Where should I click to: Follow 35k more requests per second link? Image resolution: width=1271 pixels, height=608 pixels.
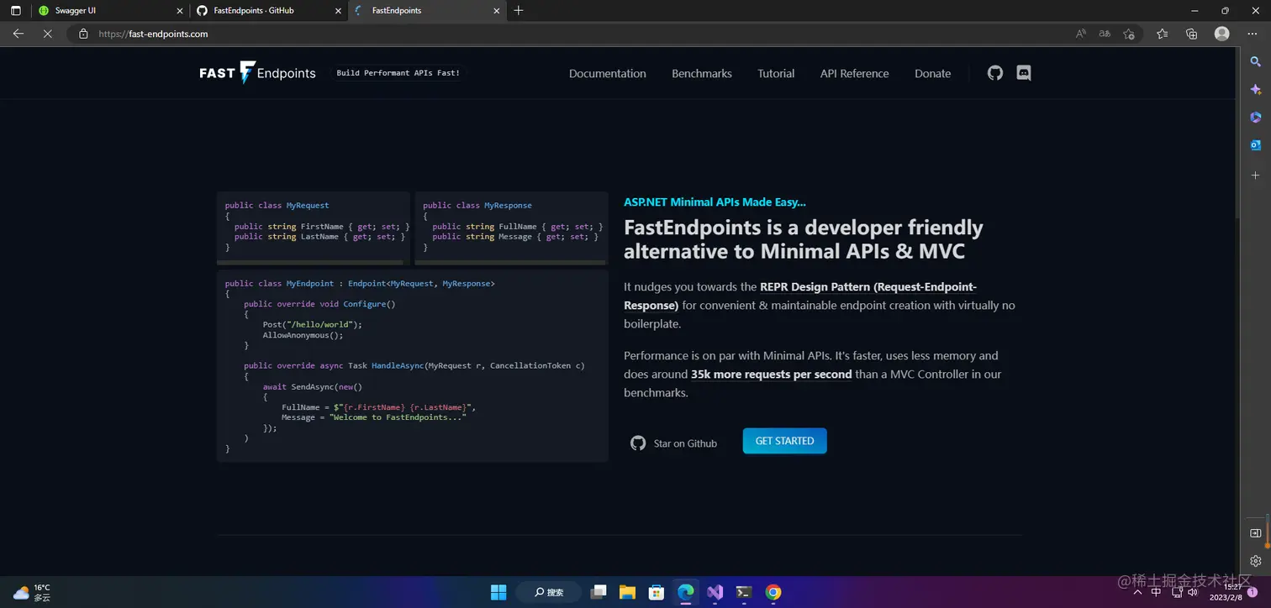click(x=772, y=375)
